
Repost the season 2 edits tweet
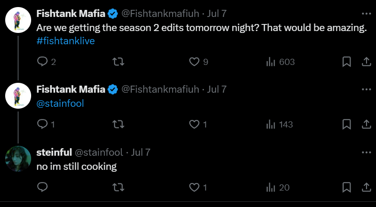(x=118, y=62)
